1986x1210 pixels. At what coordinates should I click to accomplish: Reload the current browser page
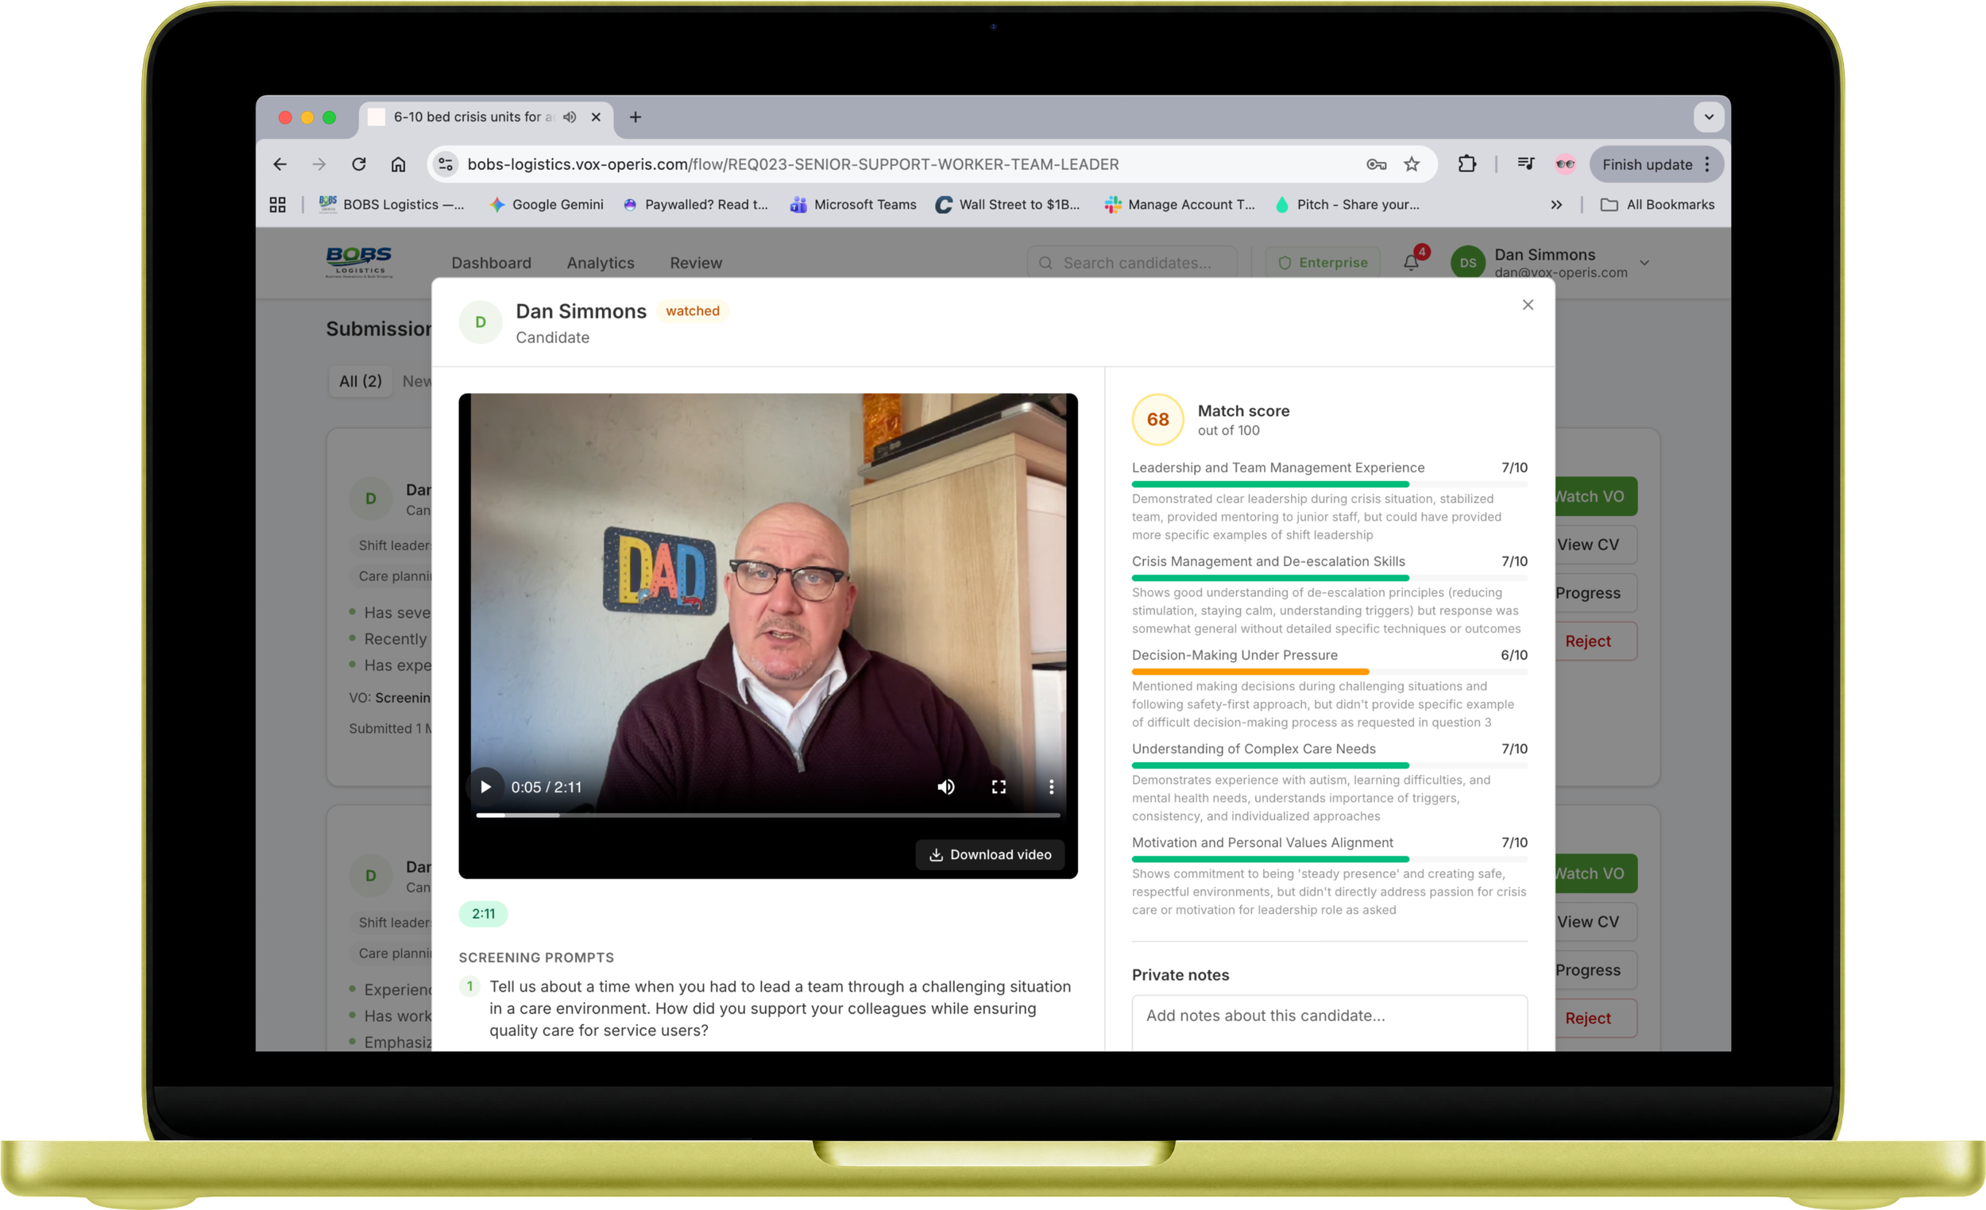[x=359, y=164]
